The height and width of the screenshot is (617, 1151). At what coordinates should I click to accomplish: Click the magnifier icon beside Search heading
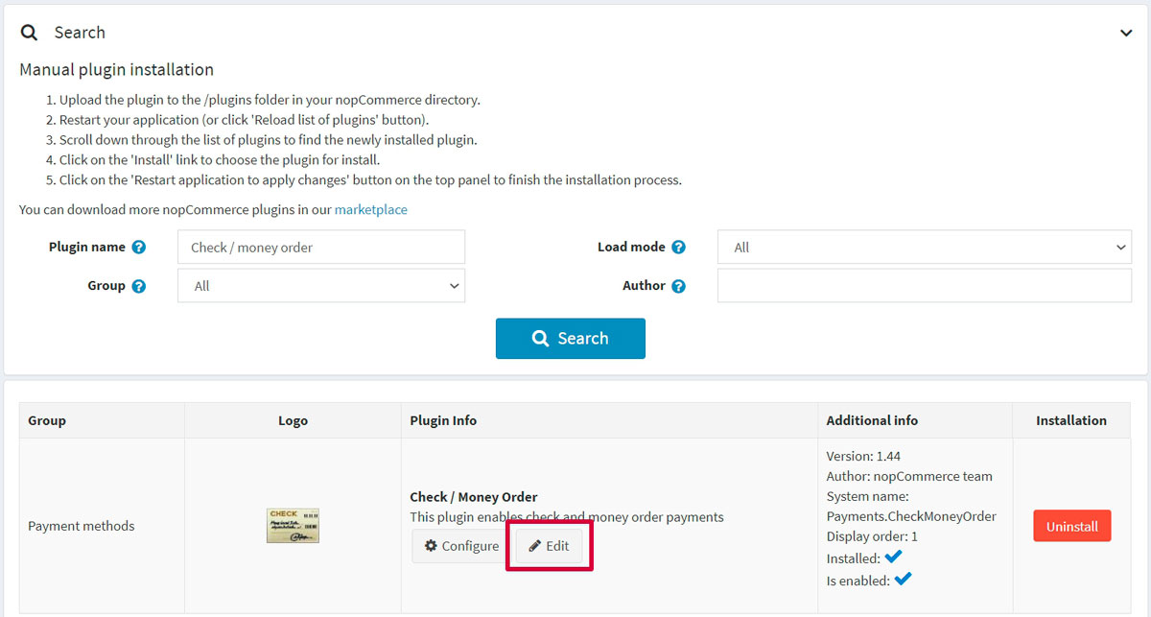click(x=30, y=33)
